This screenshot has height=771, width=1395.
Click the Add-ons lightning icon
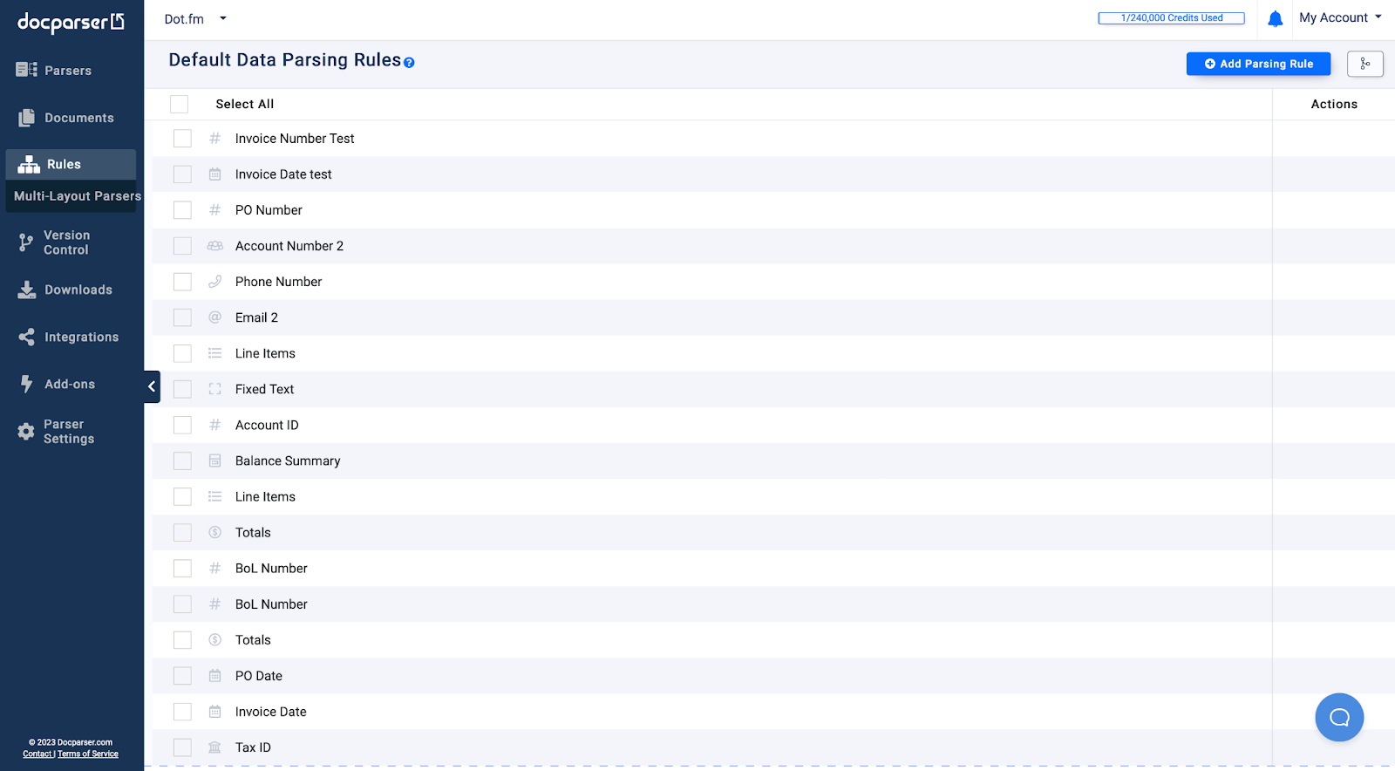pyautogui.click(x=26, y=384)
